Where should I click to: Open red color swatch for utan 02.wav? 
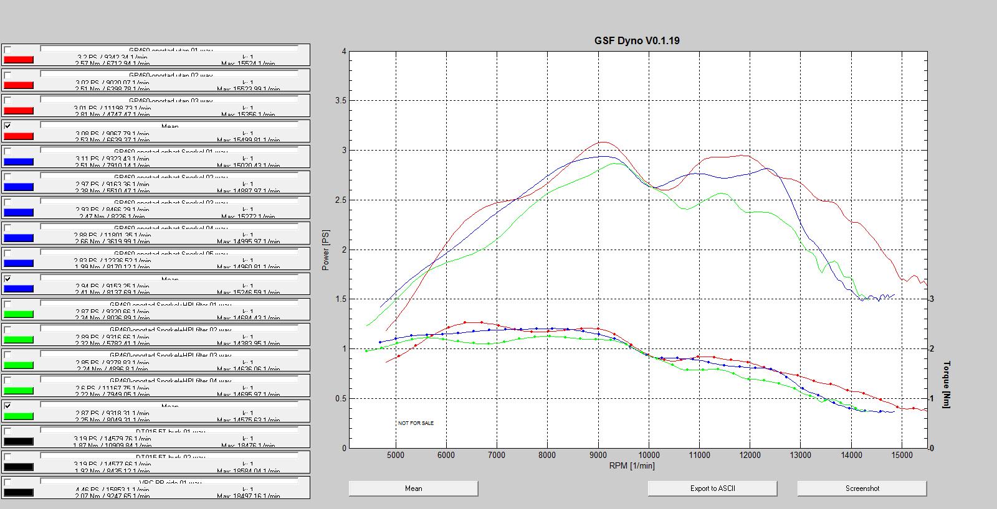18,85
